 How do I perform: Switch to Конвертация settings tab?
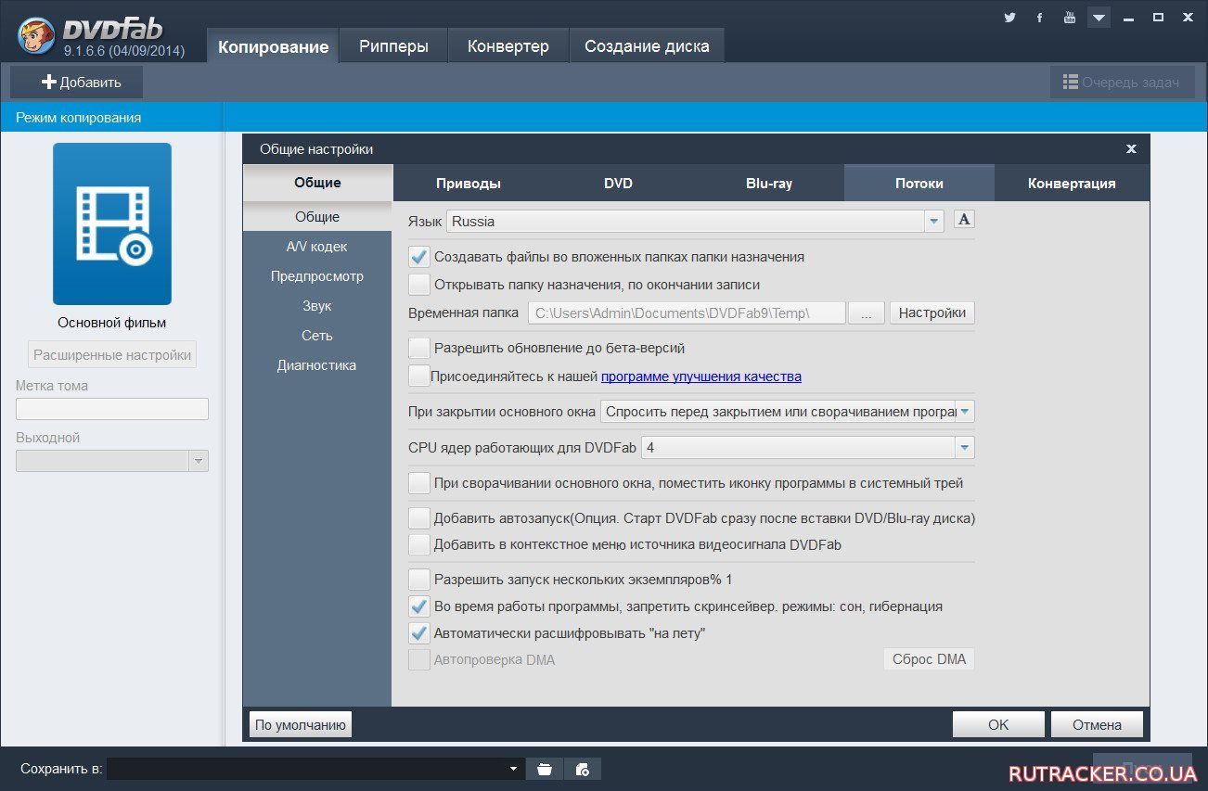tap(1072, 184)
